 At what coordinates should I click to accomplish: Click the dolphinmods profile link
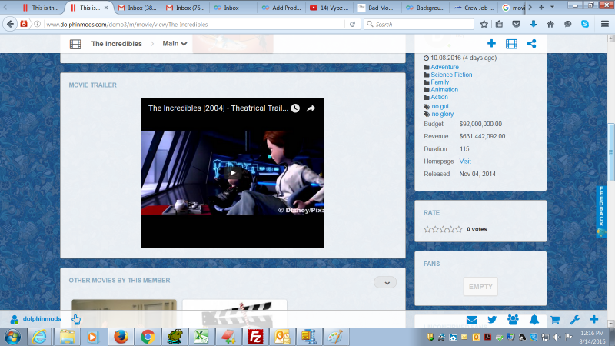pyautogui.click(x=42, y=319)
